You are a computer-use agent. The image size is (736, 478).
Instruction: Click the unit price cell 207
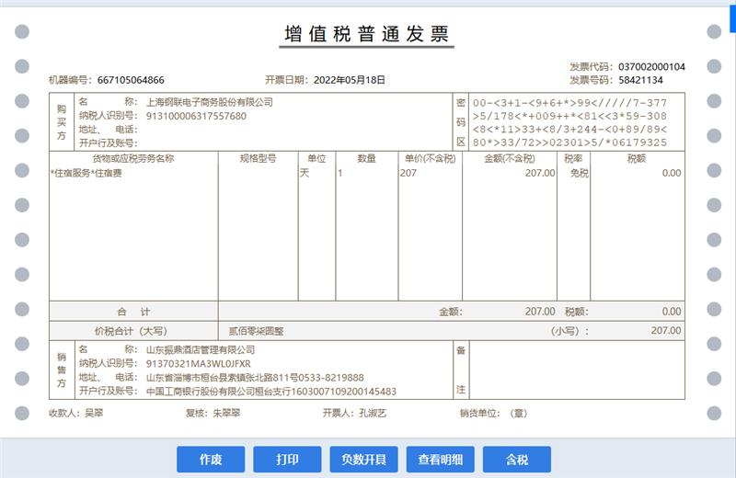coord(408,173)
